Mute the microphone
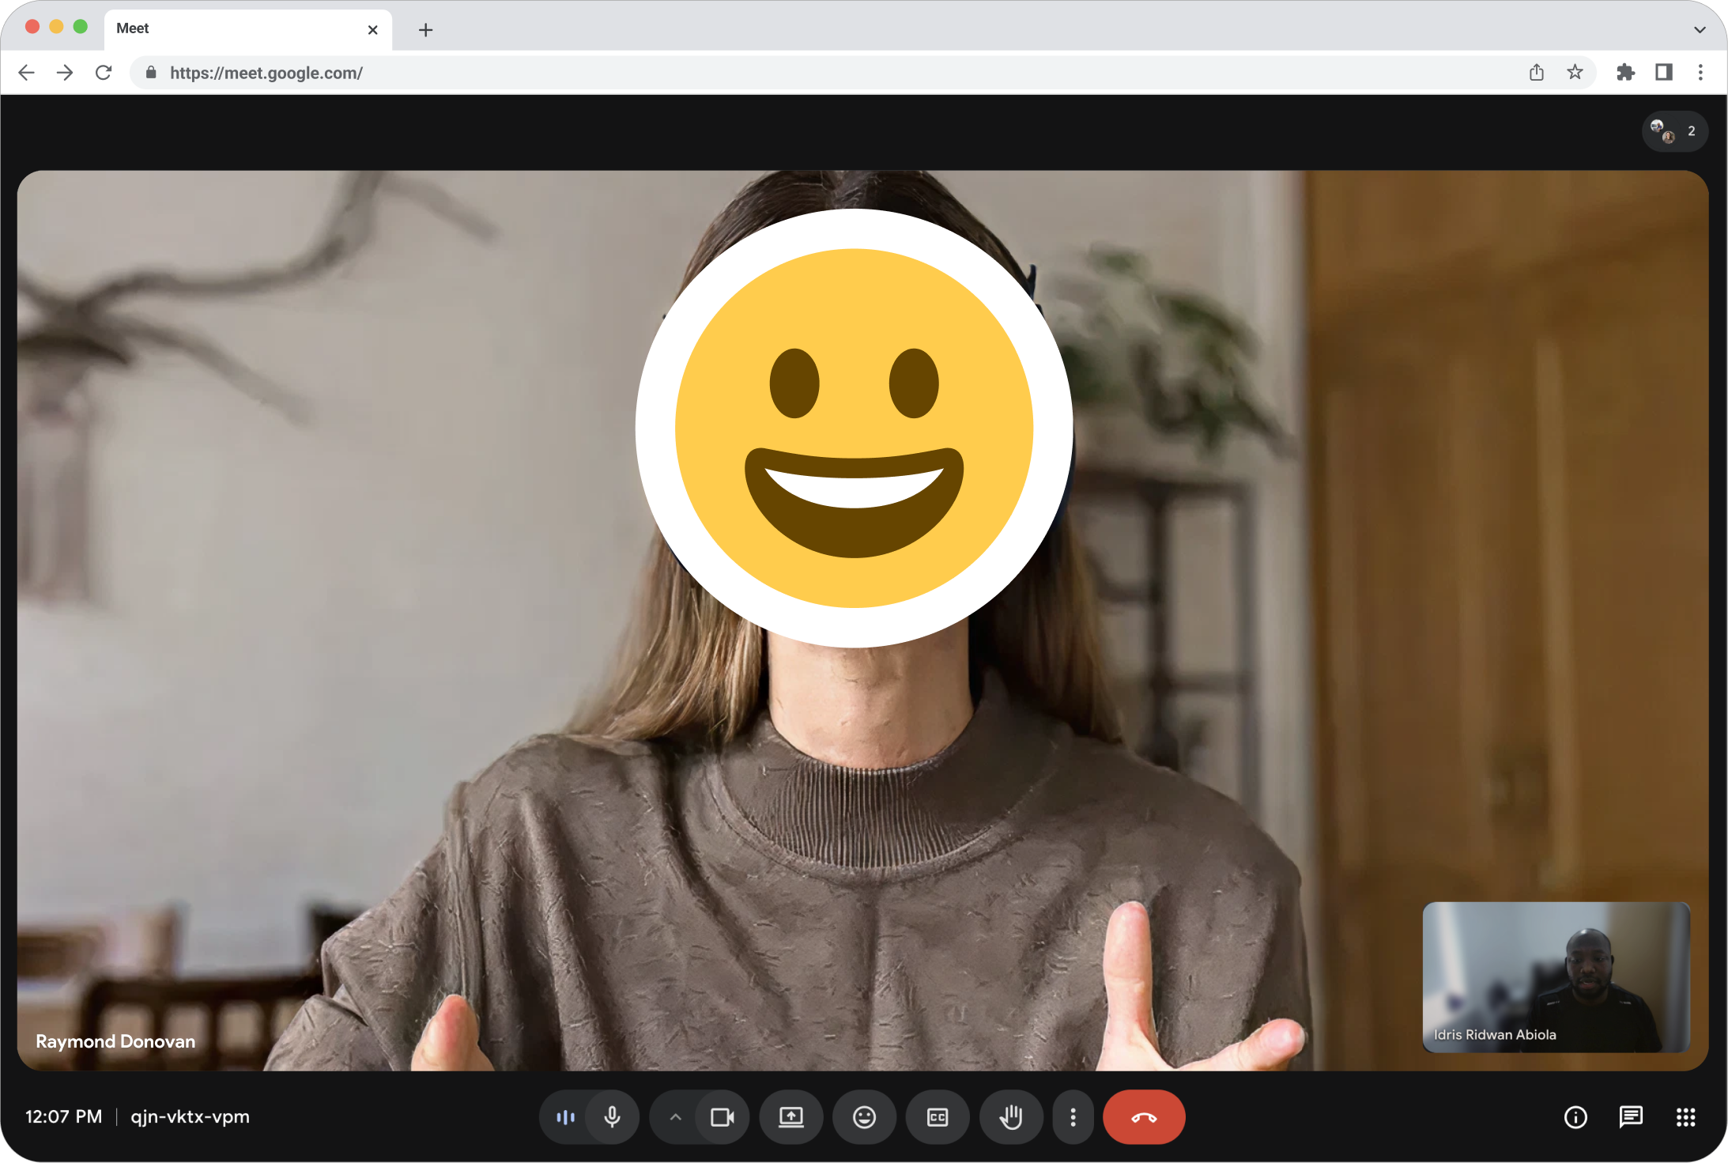 pos(612,1117)
